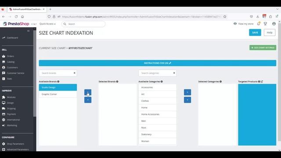Click Selected Categories info icon
This screenshot has height=158, width=281.
tap(220, 82)
